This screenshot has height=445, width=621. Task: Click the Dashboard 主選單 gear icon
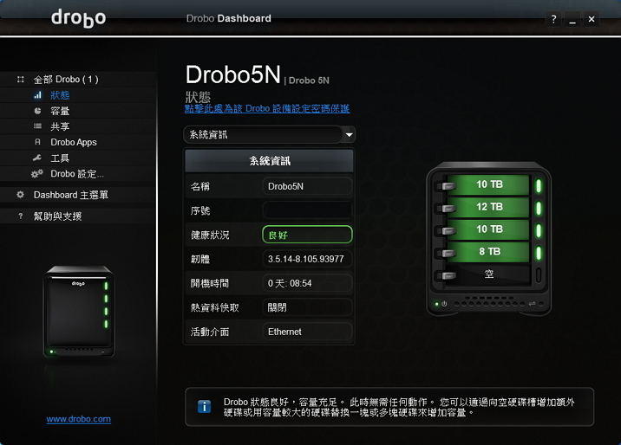20,195
